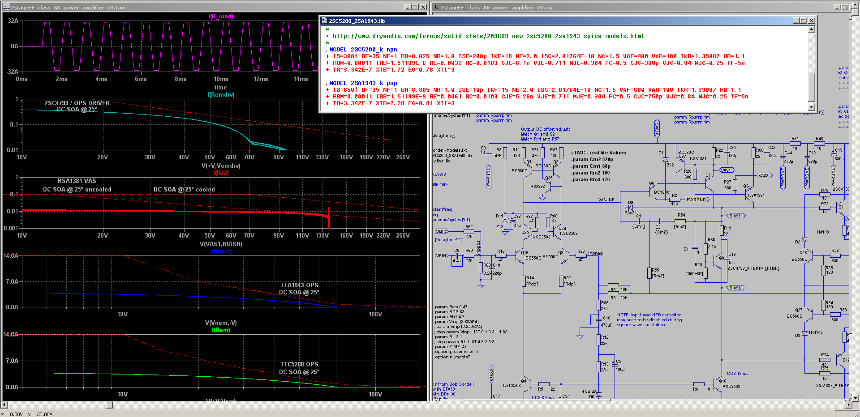Click the 2SC5200_2SA1943.lib window document icon
The width and height of the screenshot is (860, 417).
pos(324,21)
